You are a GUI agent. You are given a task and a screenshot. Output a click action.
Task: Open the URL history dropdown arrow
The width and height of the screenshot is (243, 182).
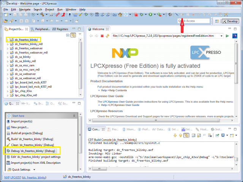tap(221, 36)
